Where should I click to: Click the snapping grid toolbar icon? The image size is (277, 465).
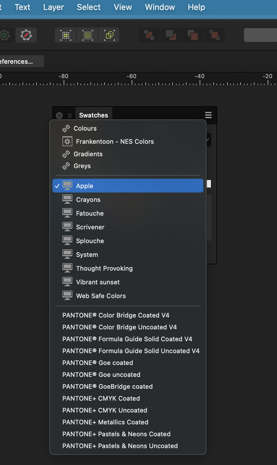point(66,35)
